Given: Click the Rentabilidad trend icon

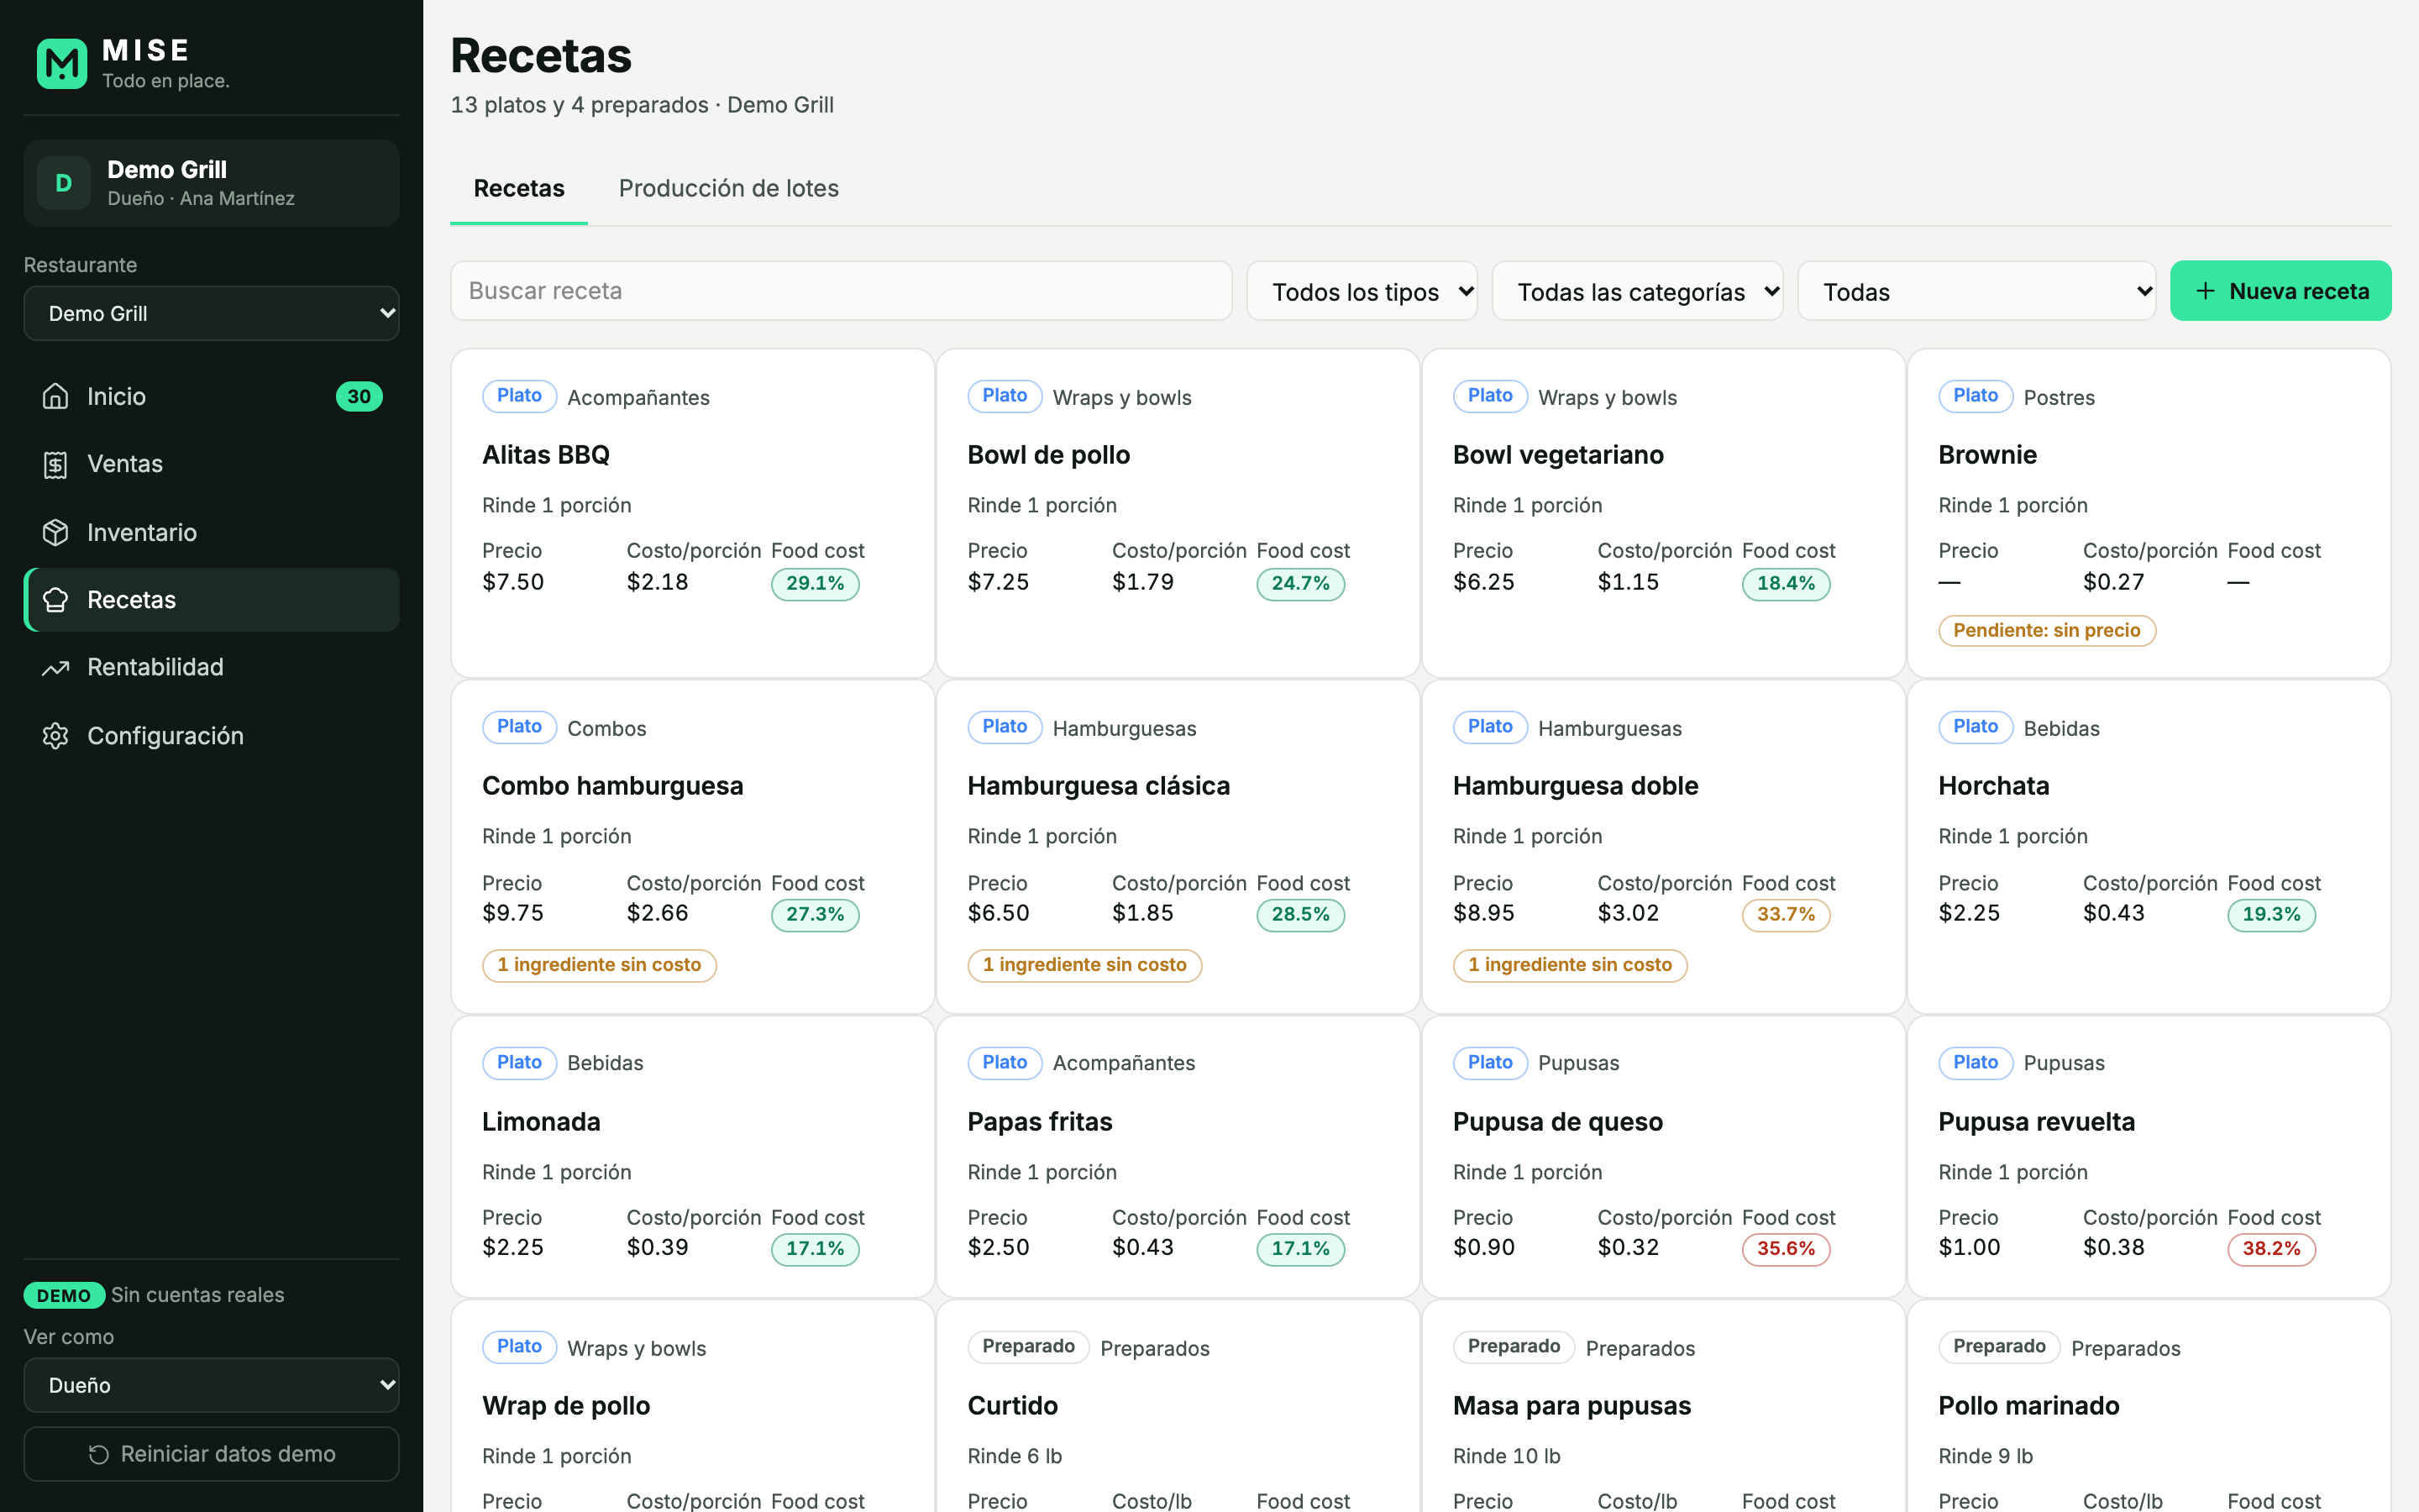Looking at the screenshot, I should [x=56, y=668].
